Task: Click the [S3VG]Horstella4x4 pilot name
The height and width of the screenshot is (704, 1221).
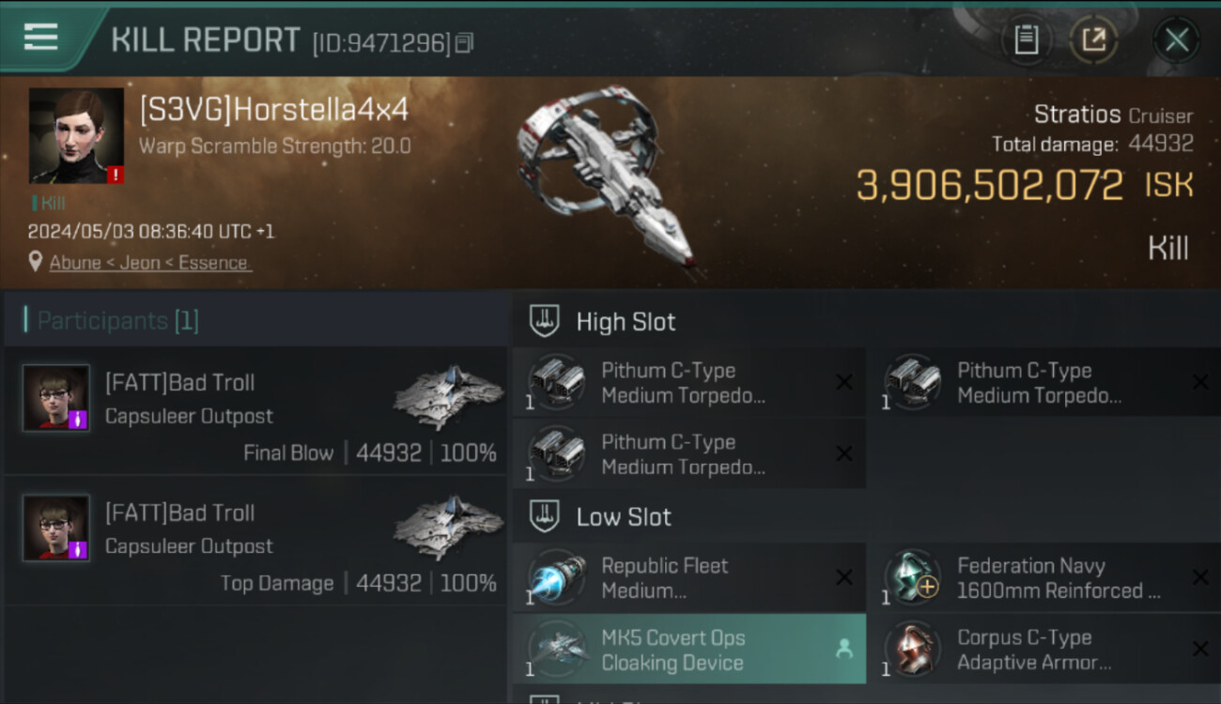Action: point(273,110)
